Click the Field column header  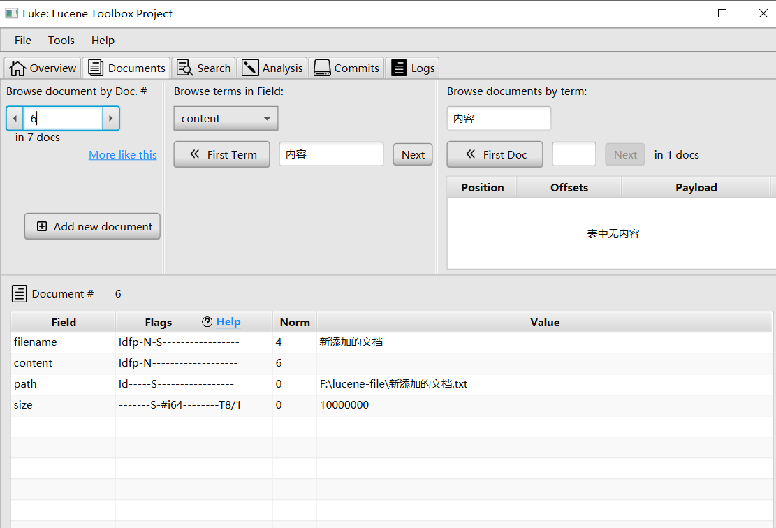64,322
